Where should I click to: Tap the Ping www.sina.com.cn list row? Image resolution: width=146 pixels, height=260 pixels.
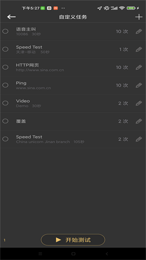pos(73,85)
